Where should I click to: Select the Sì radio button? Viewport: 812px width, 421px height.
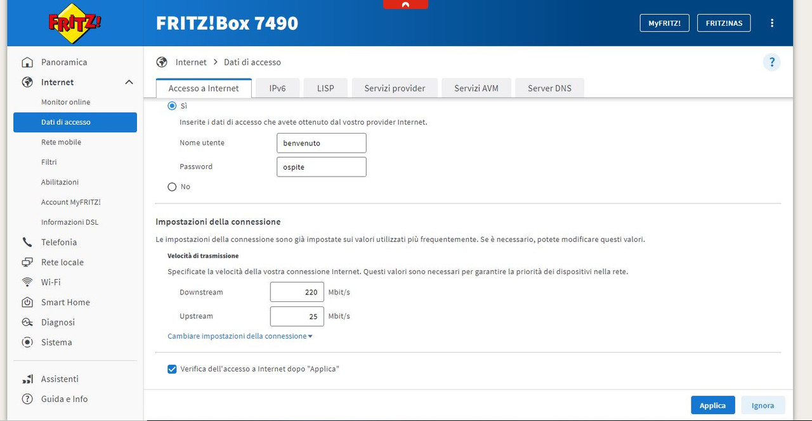tap(172, 106)
